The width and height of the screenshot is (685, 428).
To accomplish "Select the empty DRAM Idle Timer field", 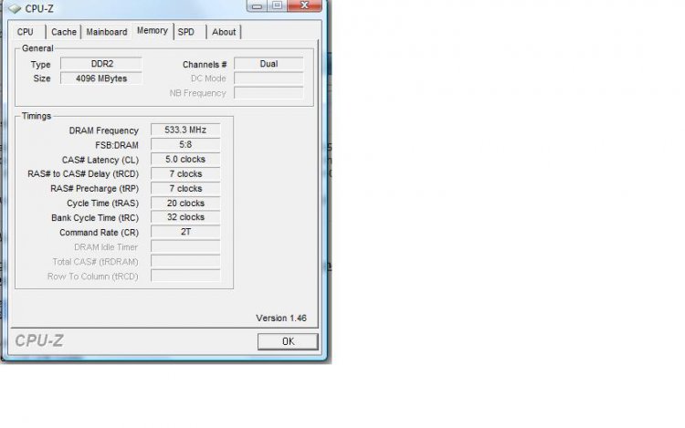I will tap(185, 246).
